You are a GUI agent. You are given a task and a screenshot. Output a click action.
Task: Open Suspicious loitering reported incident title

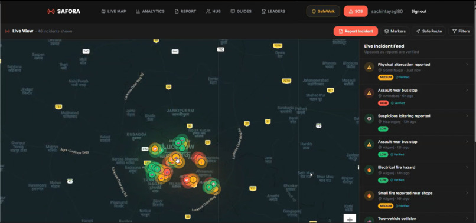(x=404, y=116)
